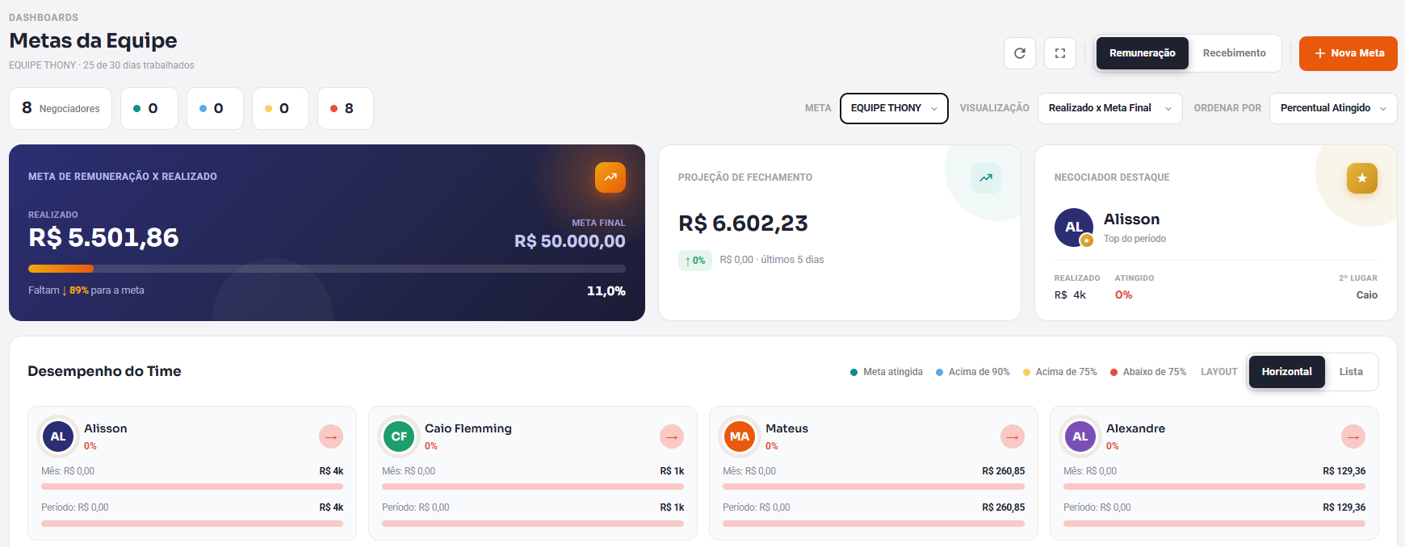Viewport: 1405px width, 547px height.
Task: Switch layout to Lista
Action: coord(1351,372)
